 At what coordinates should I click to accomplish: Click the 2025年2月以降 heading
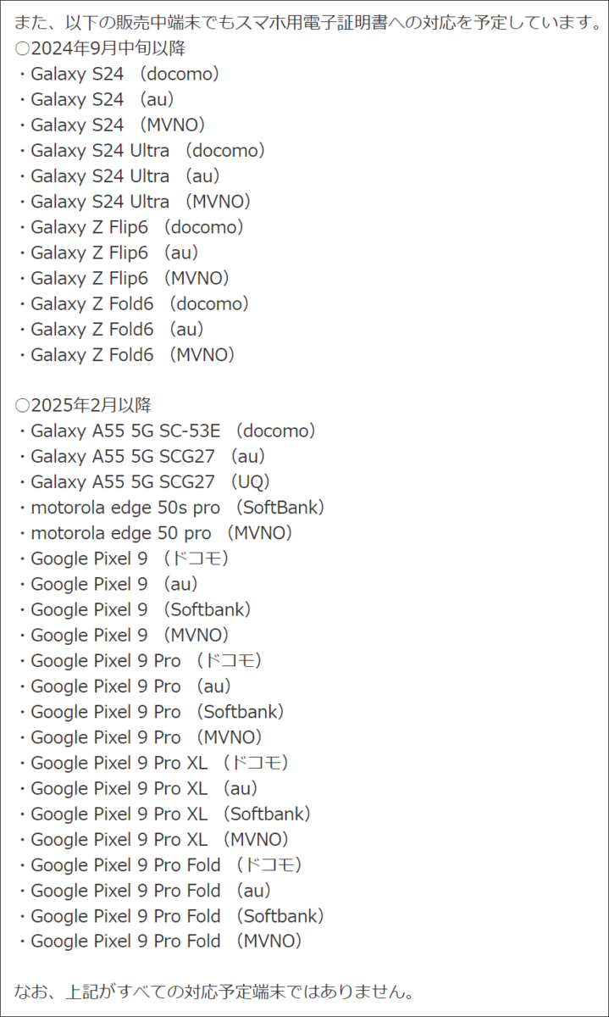tap(84, 405)
